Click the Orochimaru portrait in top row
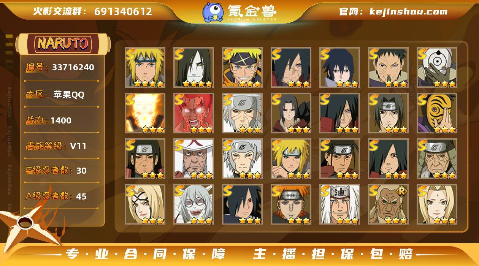The width and height of the screenshot is (479, 266). tap(194, 67)
